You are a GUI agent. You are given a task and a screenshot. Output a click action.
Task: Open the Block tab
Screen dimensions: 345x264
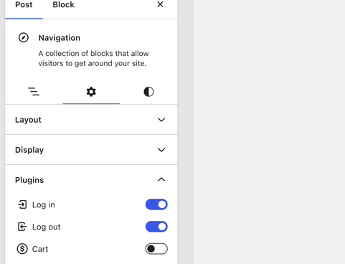63,4
